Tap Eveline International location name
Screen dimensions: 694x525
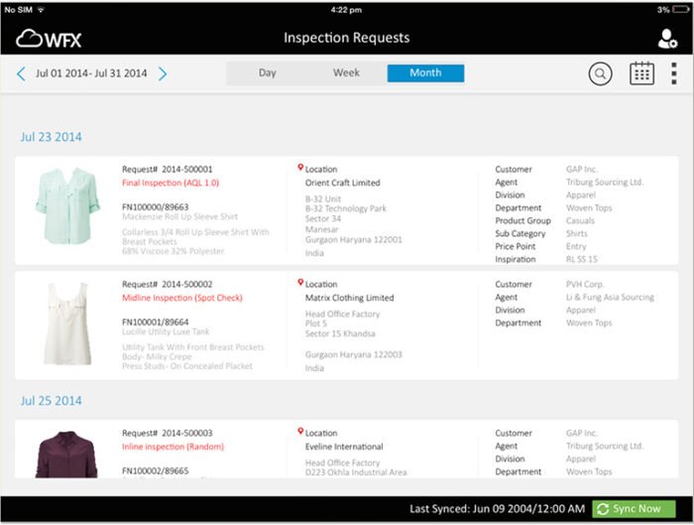[x=344, y=447]
